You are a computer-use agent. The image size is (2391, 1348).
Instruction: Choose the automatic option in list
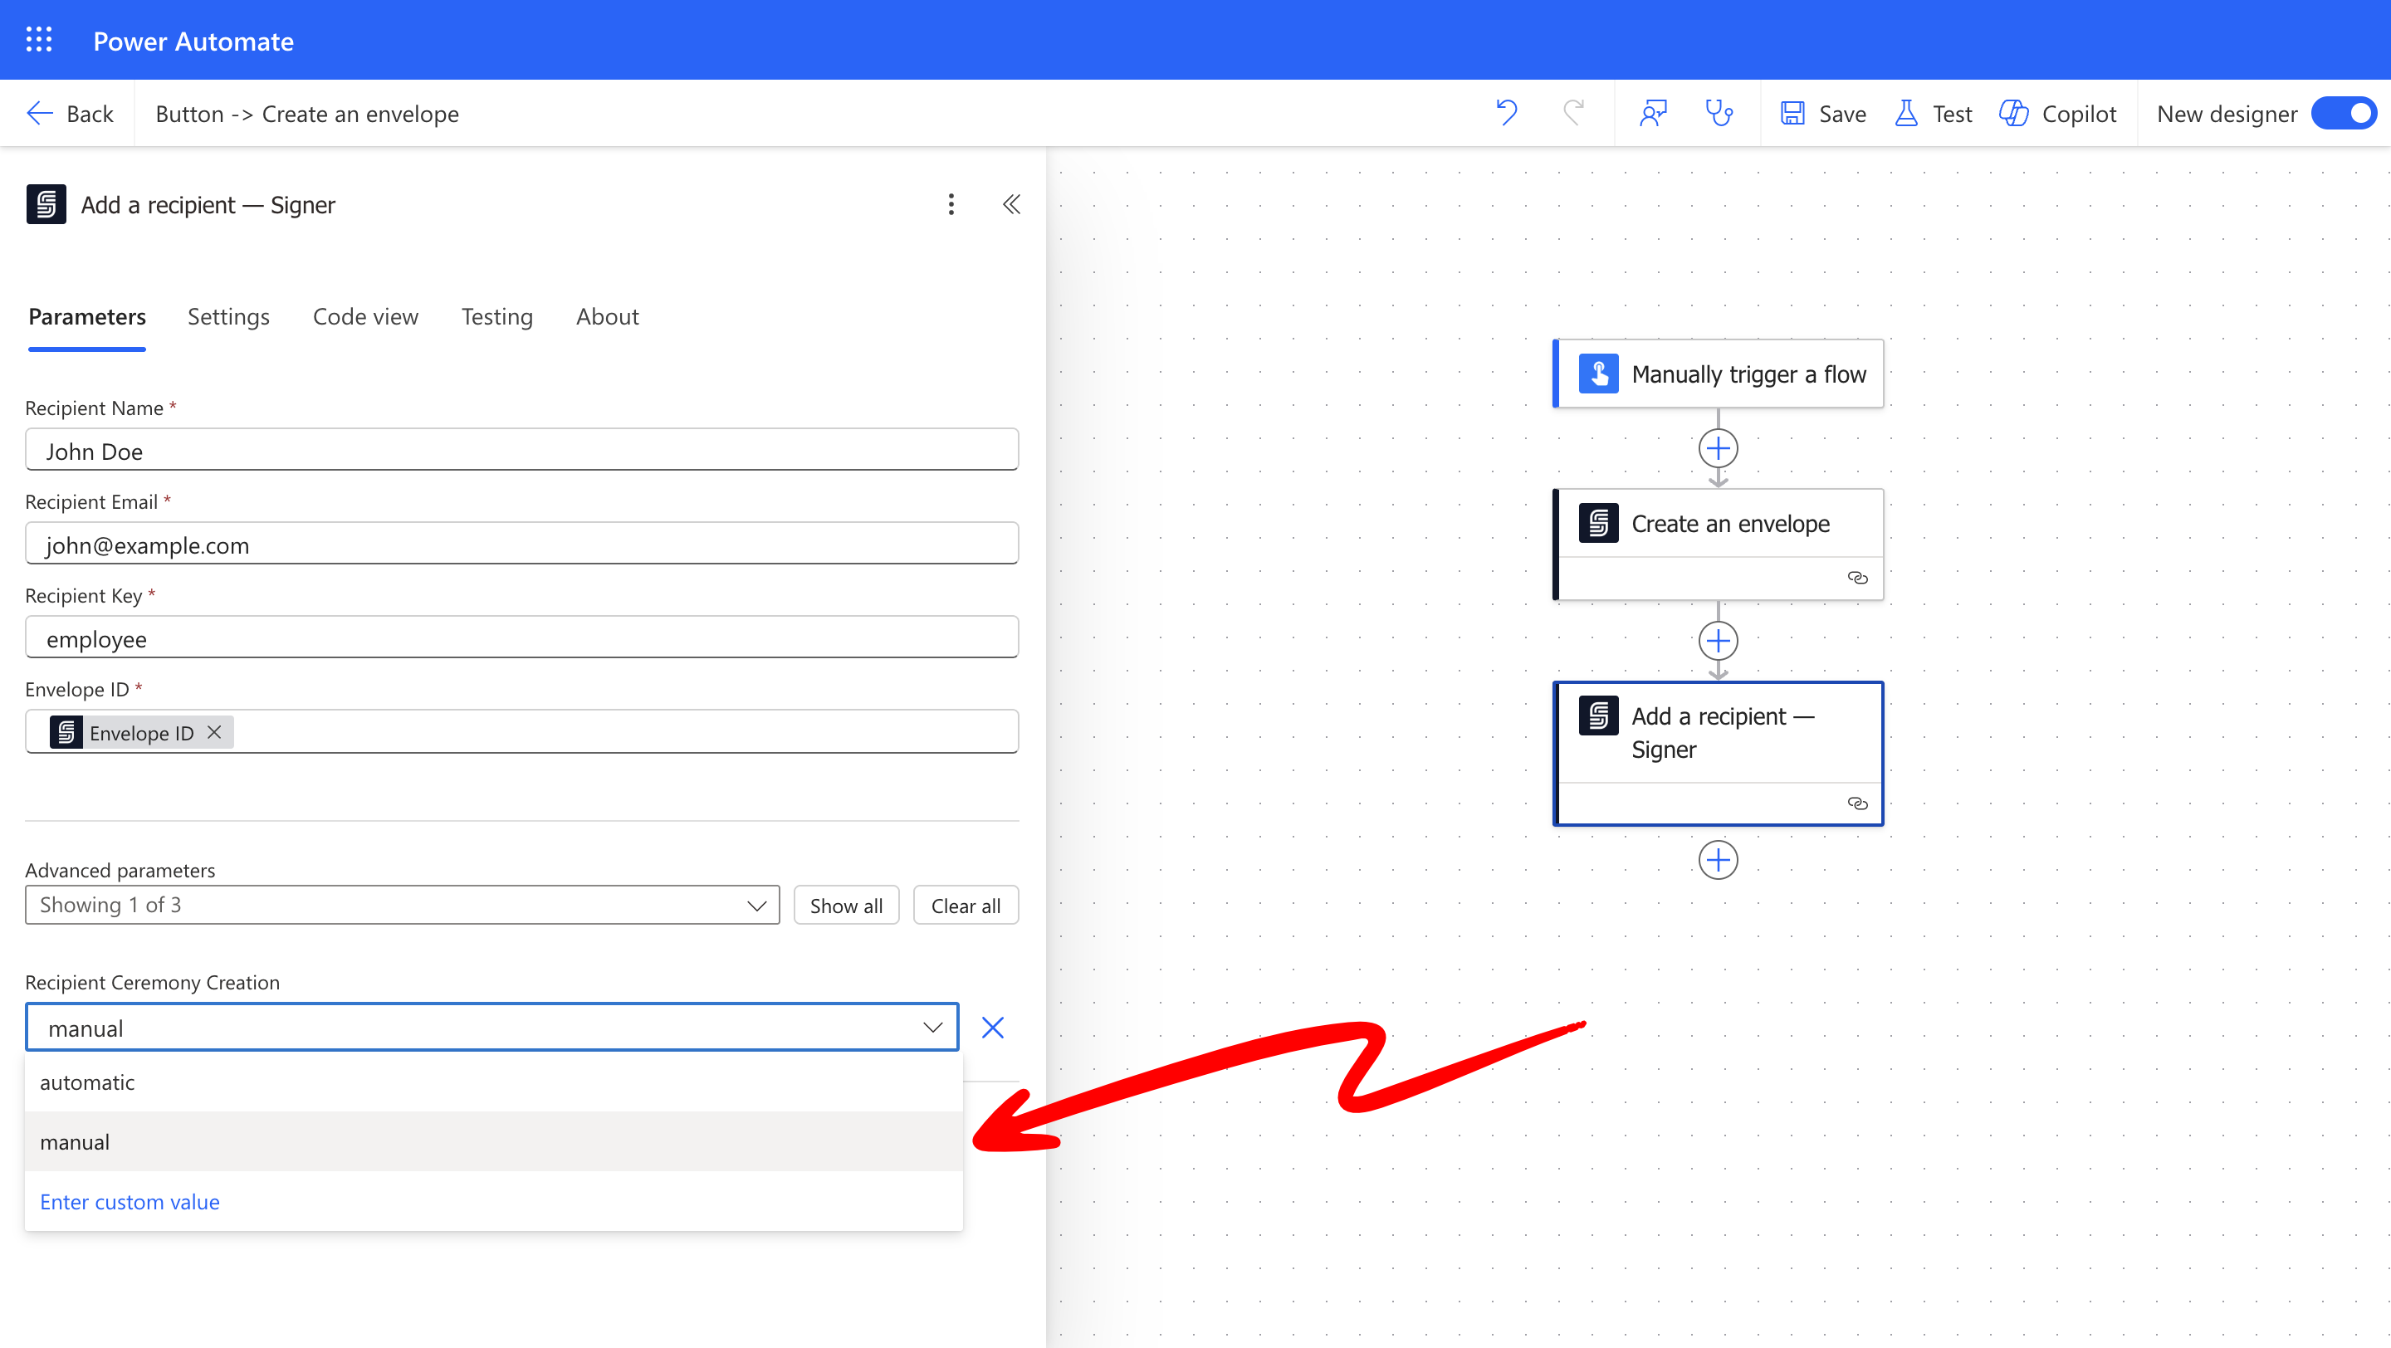[87, 1082]
